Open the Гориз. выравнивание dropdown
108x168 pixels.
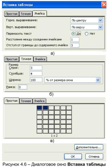pyautogui.click(x=87, y=20)
